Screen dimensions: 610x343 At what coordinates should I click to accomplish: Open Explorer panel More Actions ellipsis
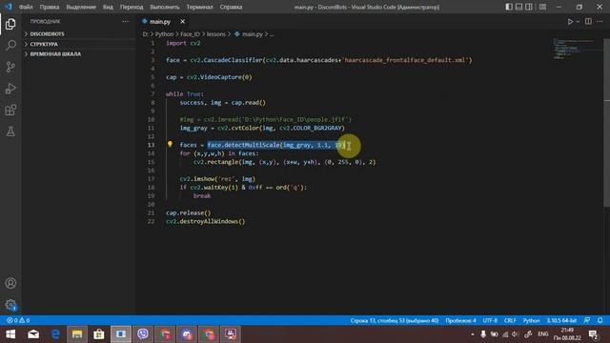[125, 22]
